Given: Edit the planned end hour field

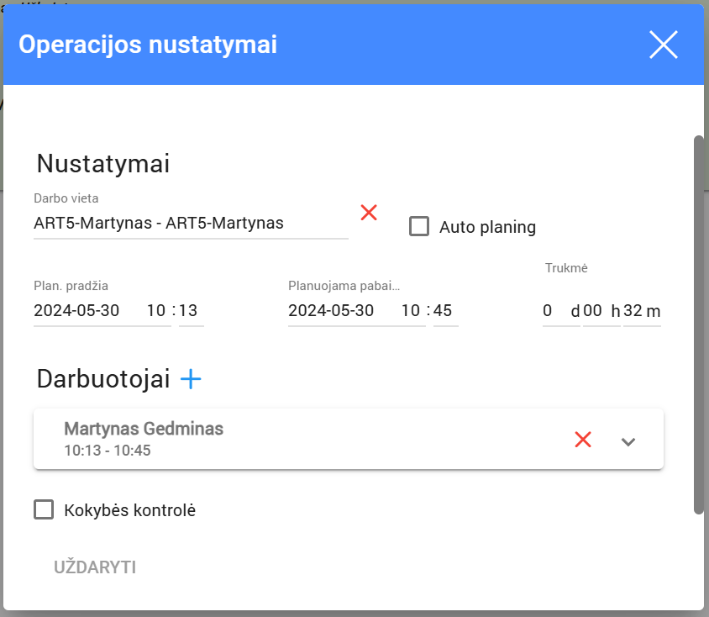Looking at the screenshot, I should 411,311.
